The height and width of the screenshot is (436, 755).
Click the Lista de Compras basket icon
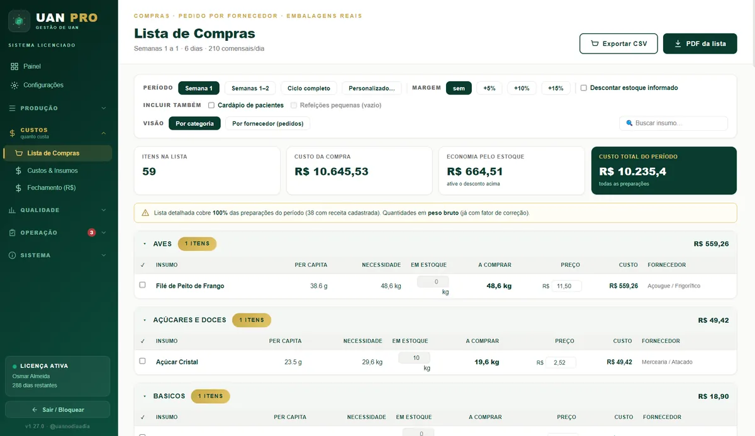(19, 153)
